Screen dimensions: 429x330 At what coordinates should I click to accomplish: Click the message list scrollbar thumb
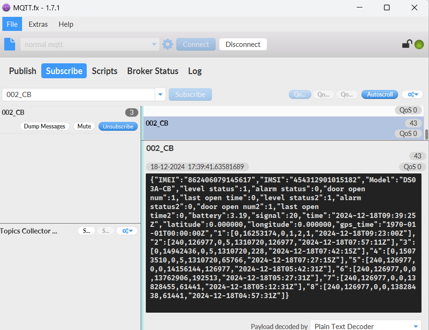(426, 135)
